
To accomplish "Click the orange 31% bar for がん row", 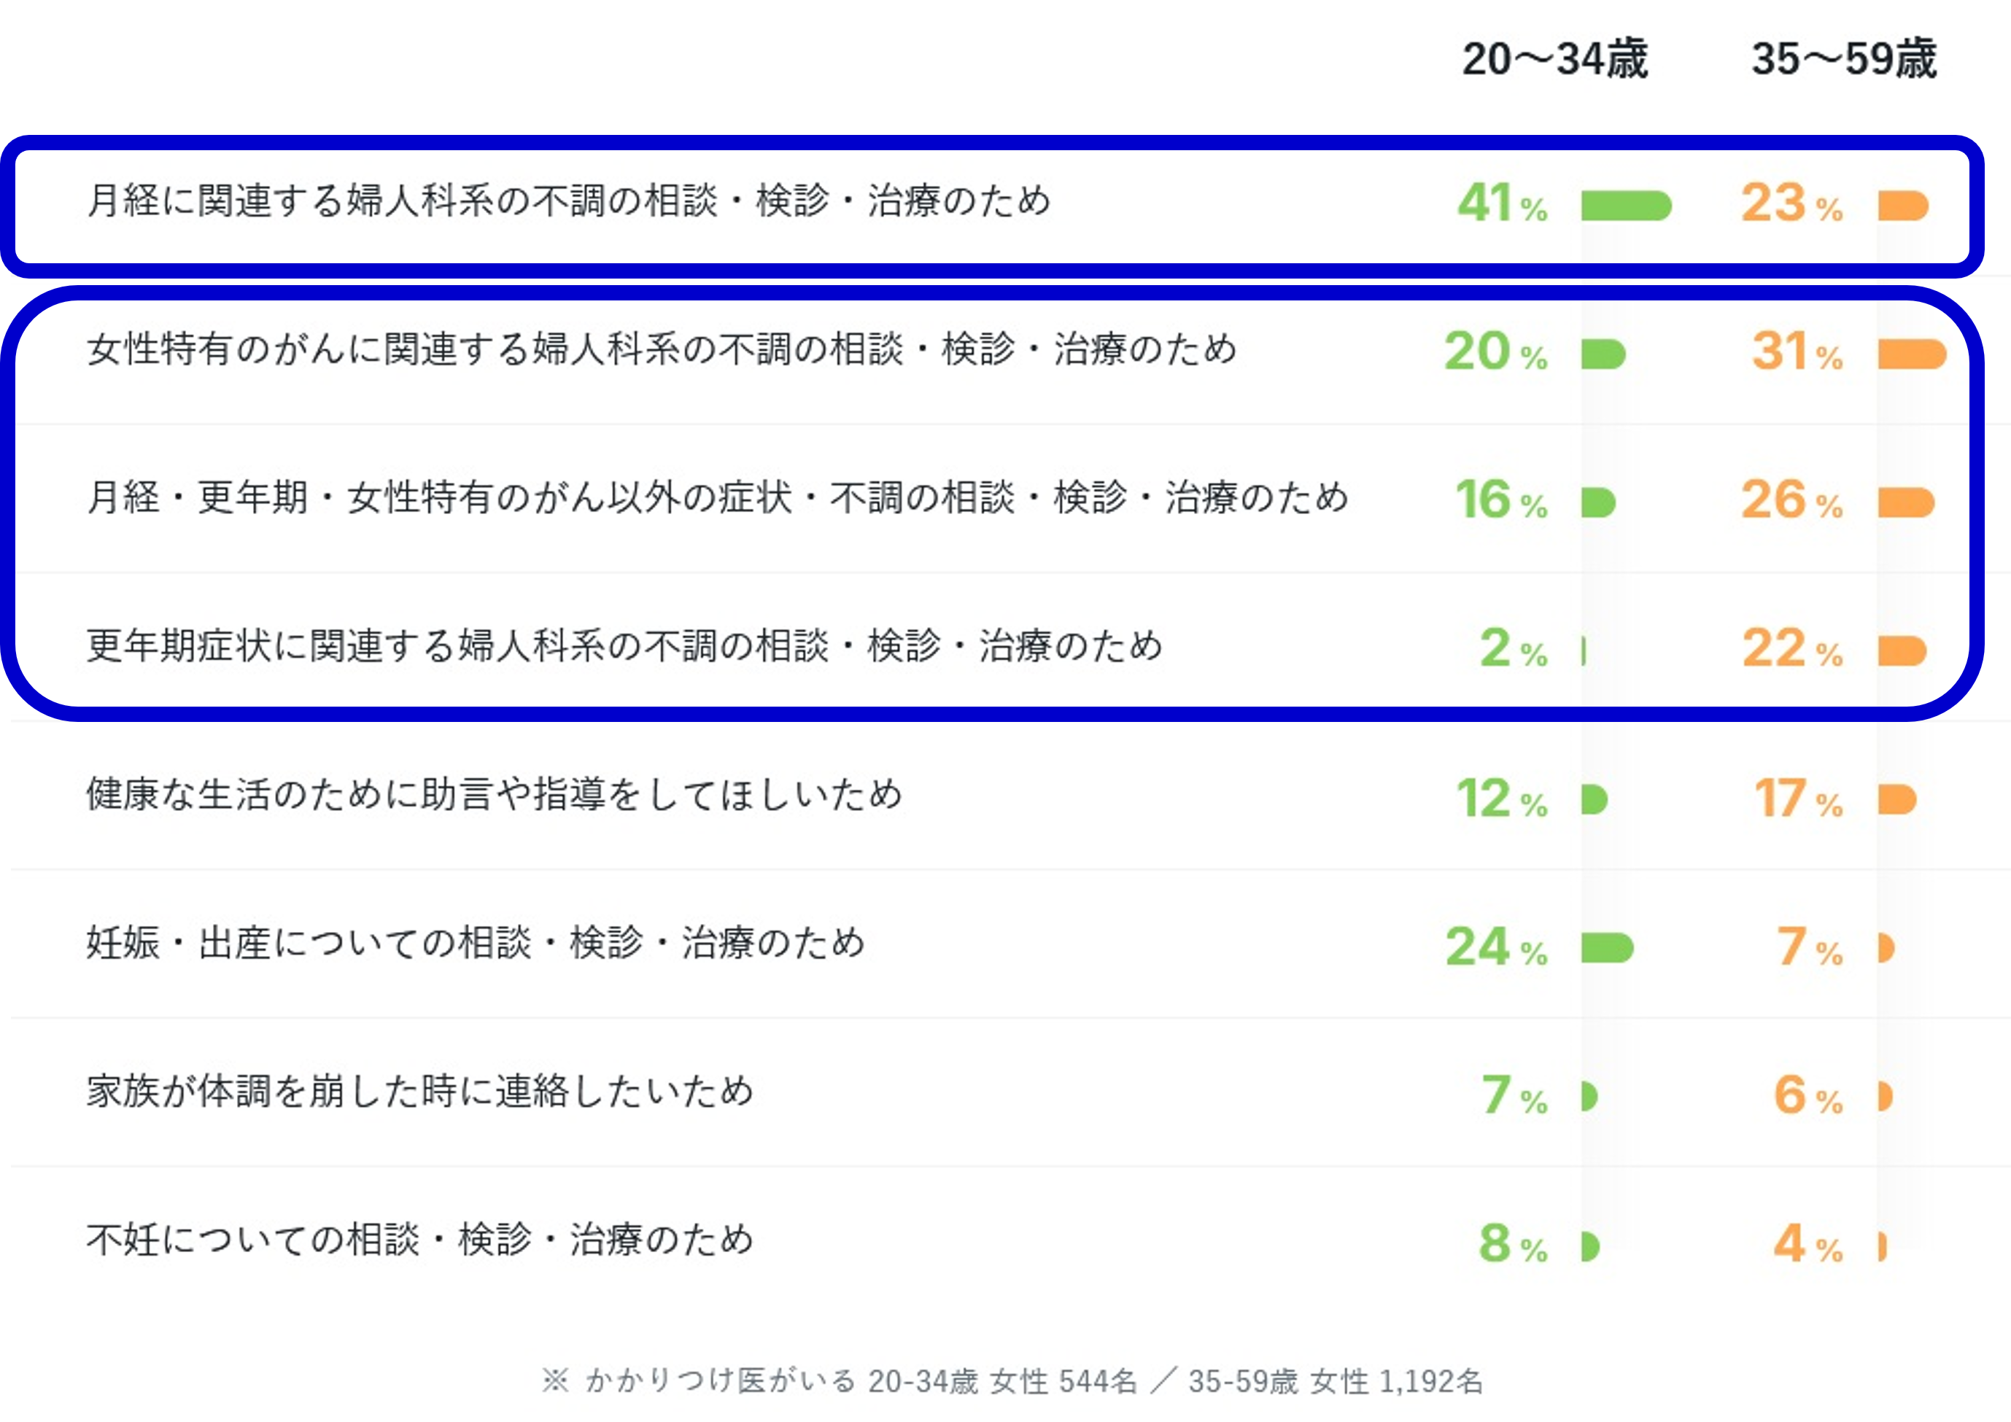I will [x=1912, y=354].
